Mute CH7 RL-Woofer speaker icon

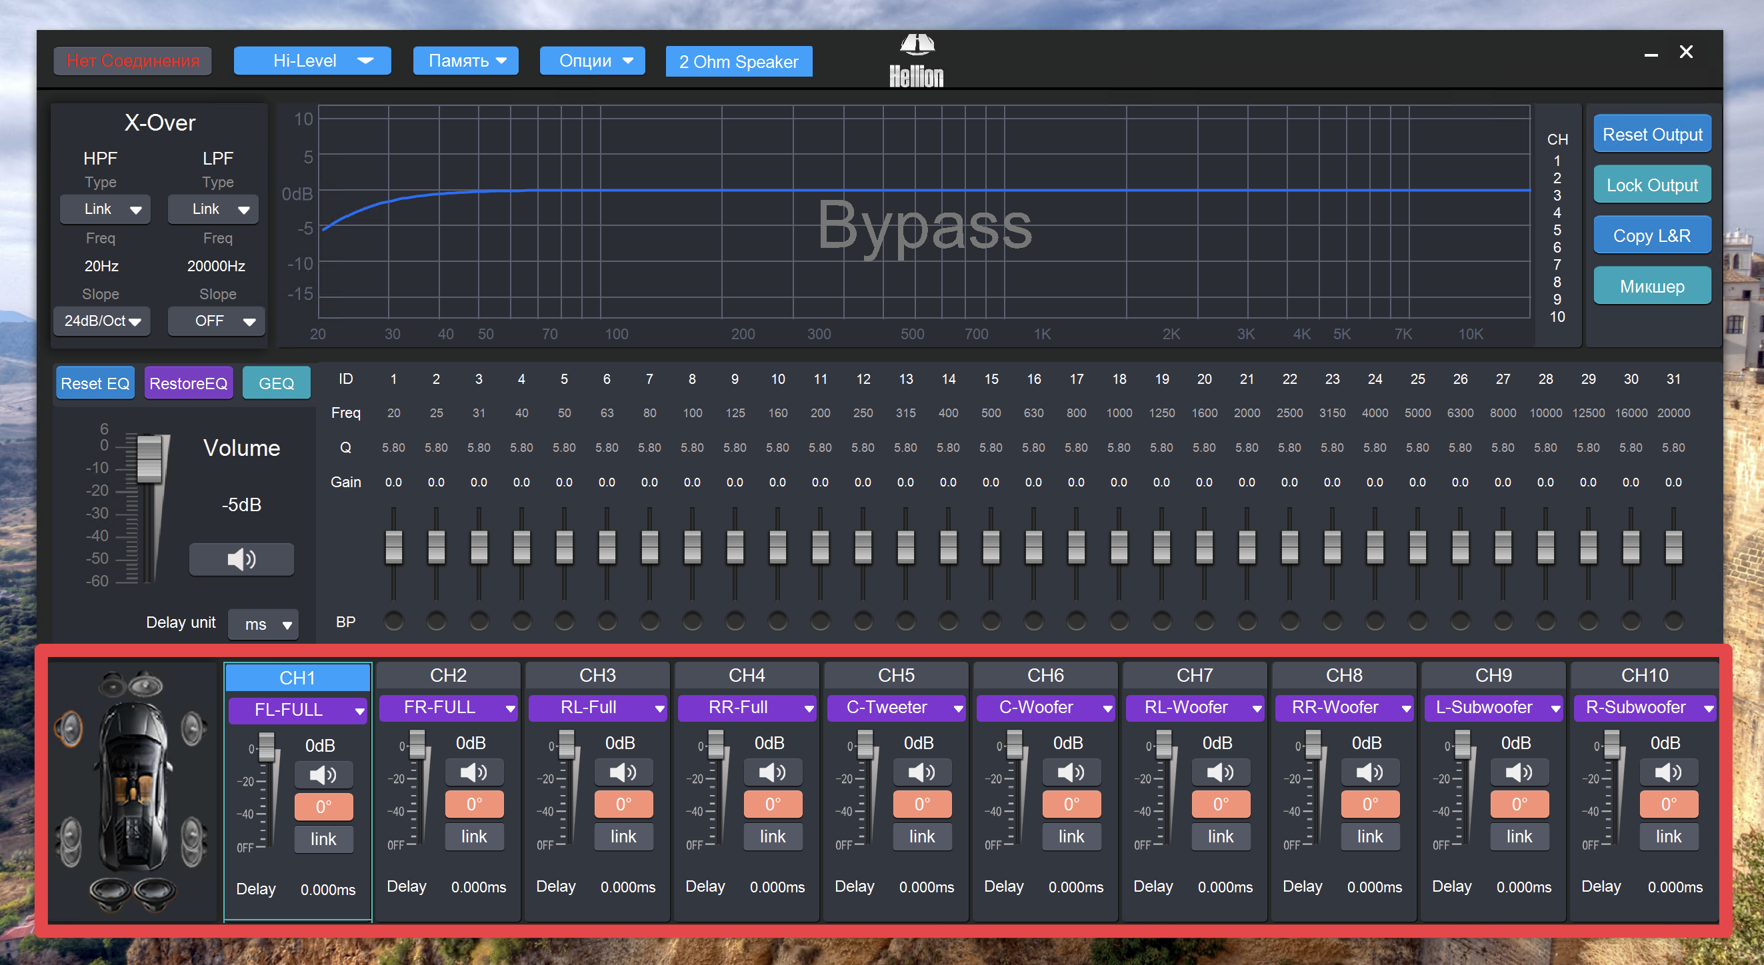(x=1219, y=772)
